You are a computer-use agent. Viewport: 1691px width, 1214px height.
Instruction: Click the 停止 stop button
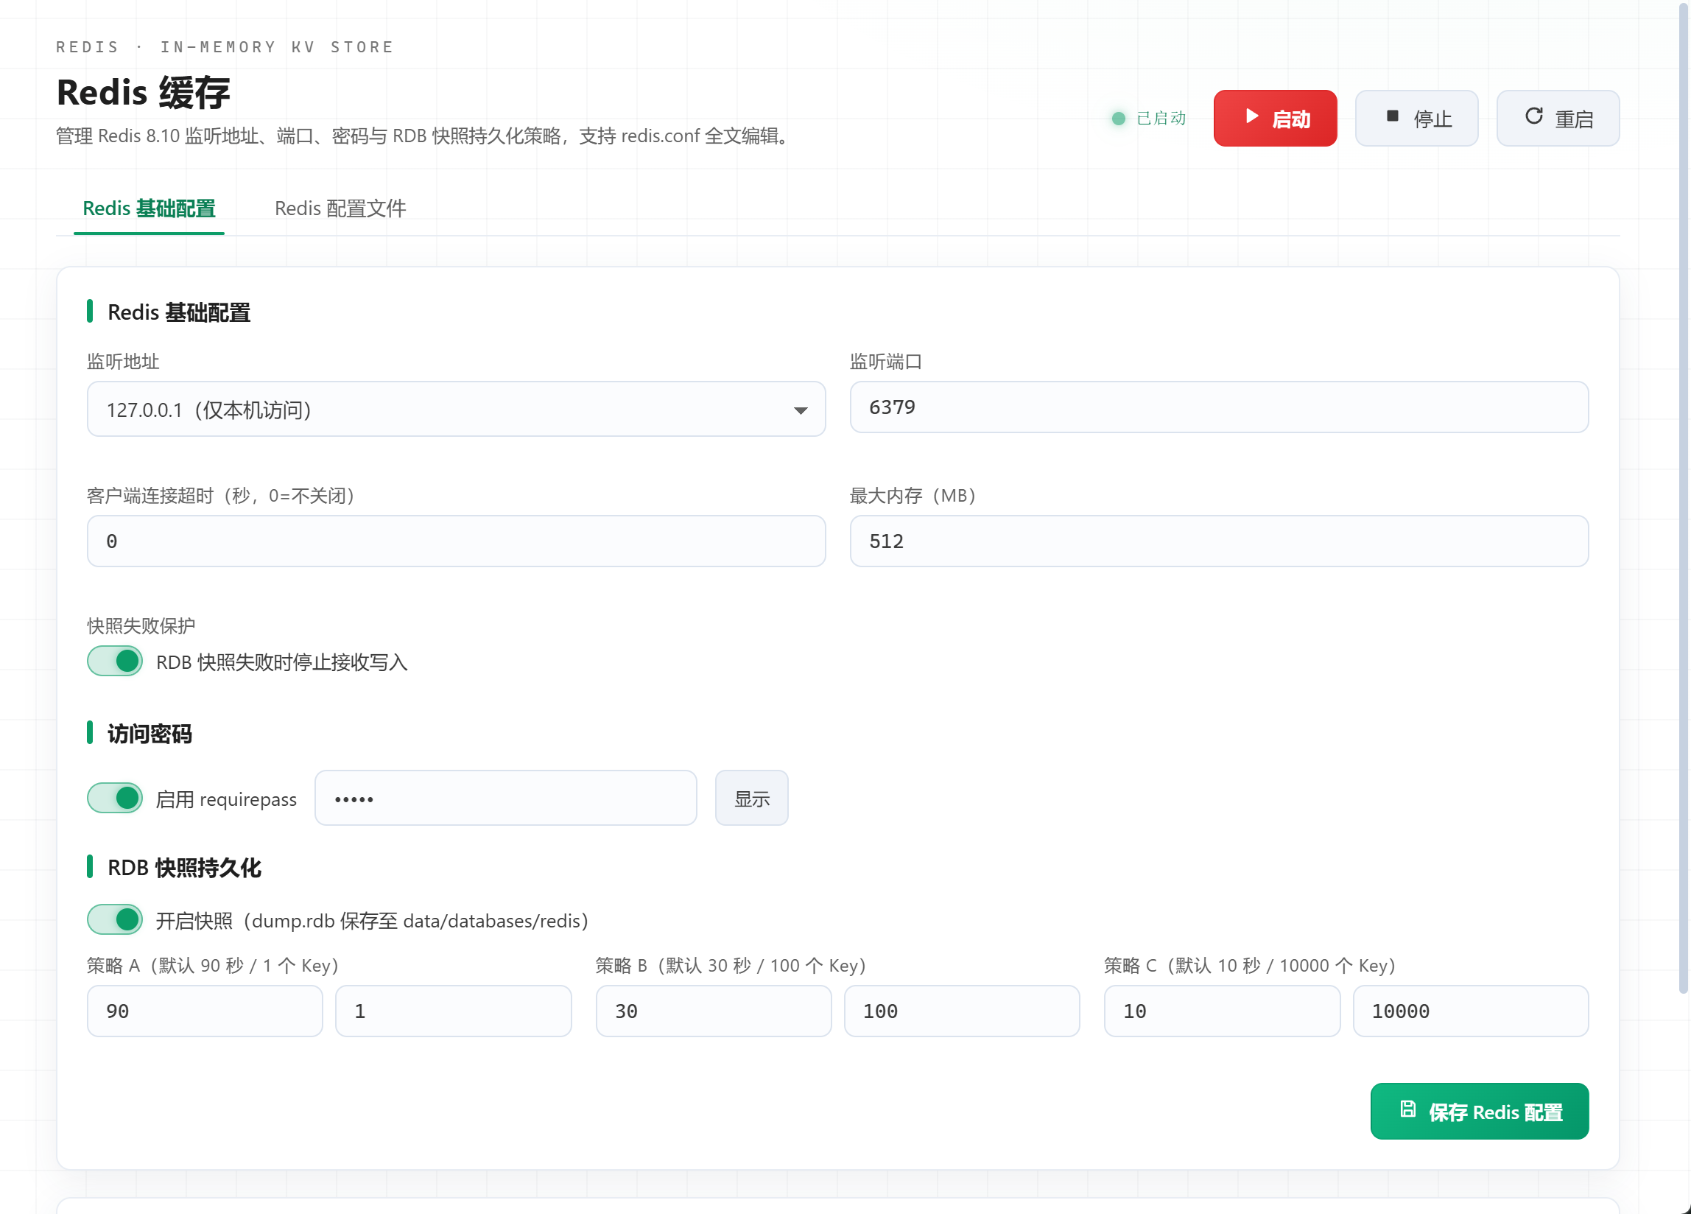1416,119
